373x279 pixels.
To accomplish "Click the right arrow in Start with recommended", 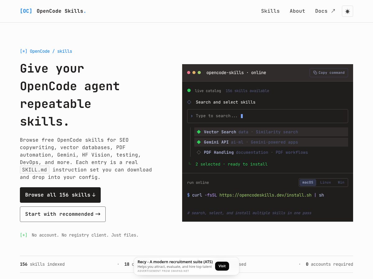I will 98,214.
